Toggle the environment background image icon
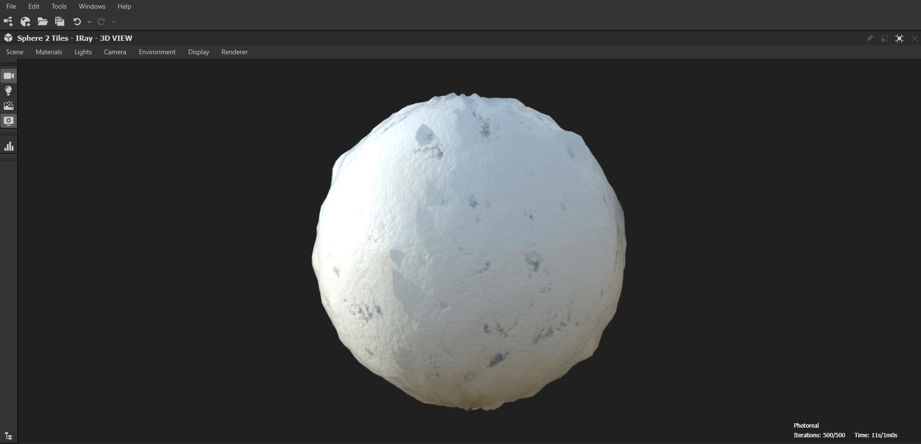The image size is (921, 444). click(9, 106)
